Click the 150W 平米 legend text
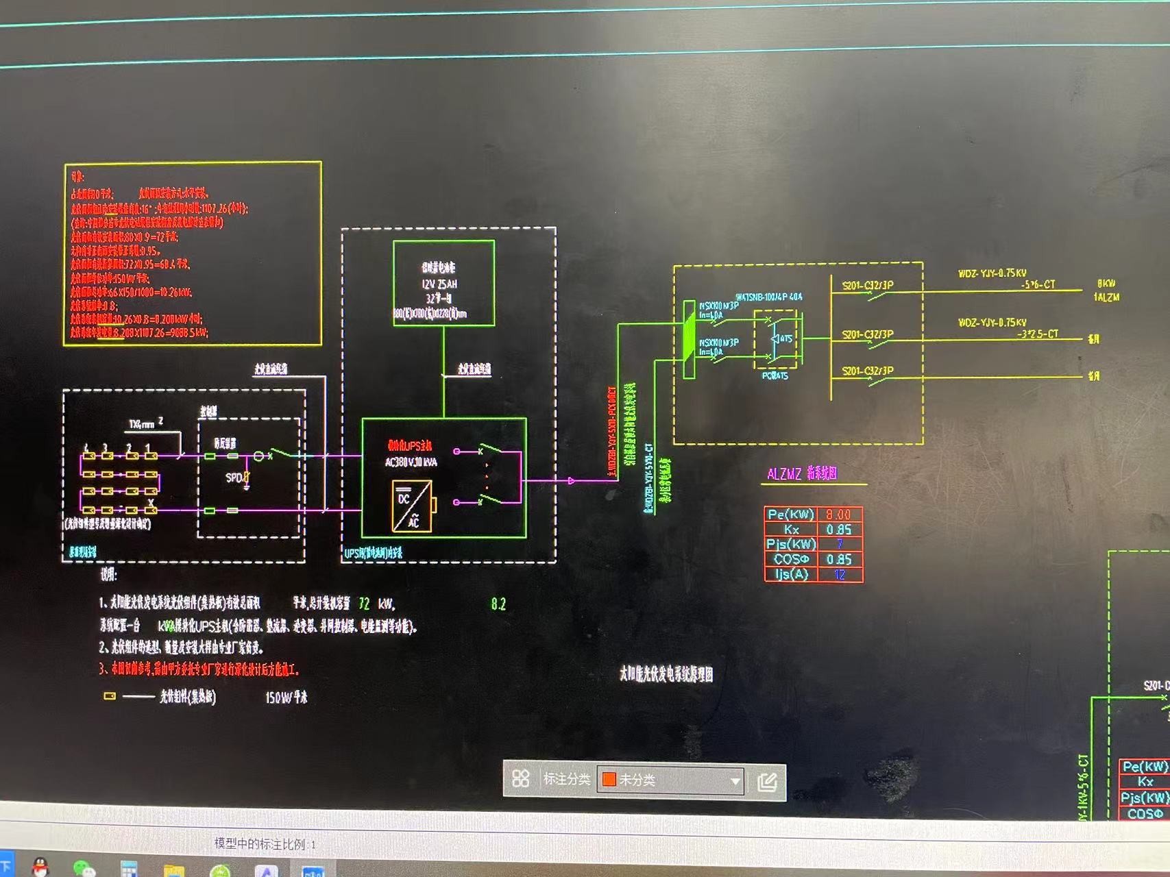The height and width of the screenshot is (877, 1170). point(287,697)
